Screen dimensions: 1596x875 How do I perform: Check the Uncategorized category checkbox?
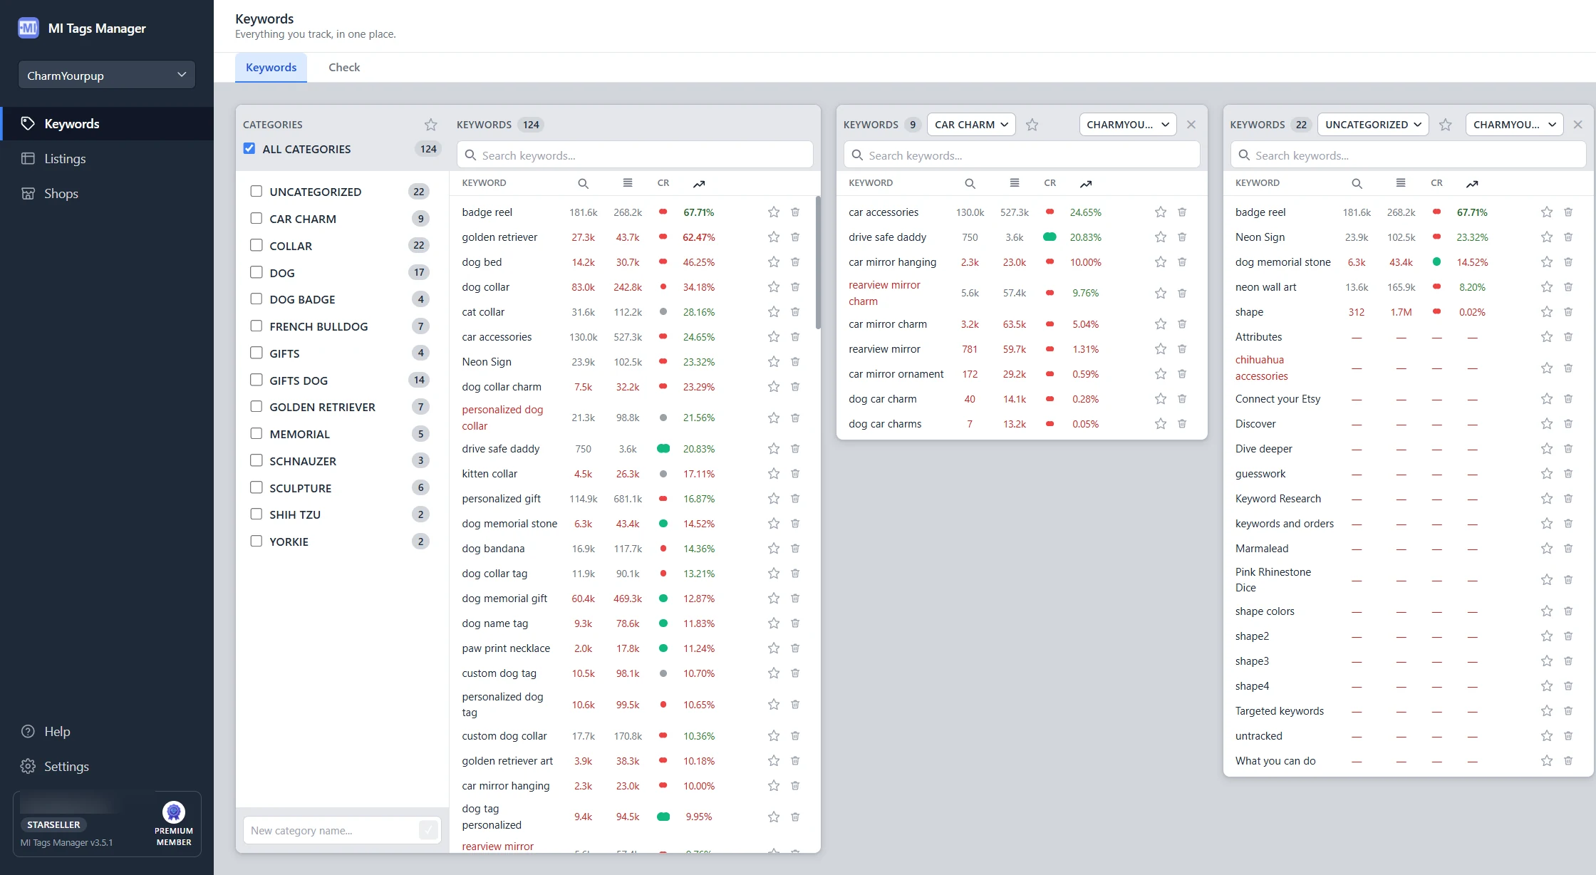tap(256, 191)
